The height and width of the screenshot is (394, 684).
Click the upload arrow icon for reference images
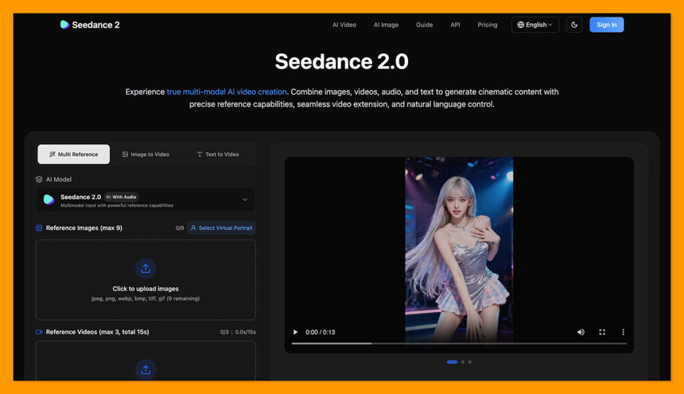[146, 269]
